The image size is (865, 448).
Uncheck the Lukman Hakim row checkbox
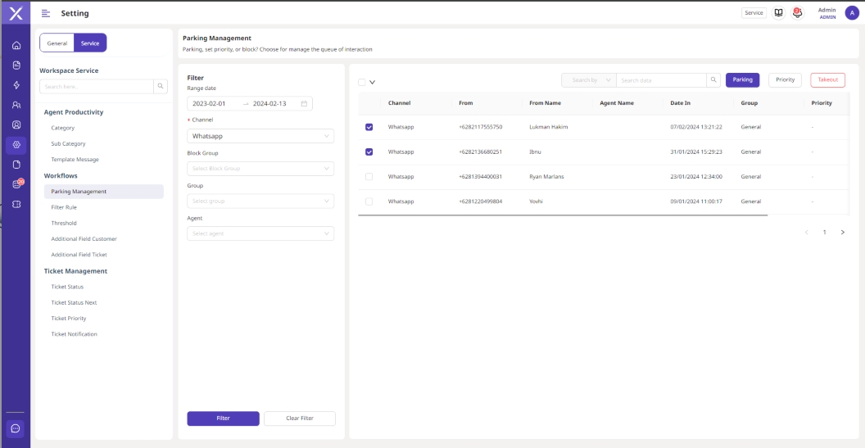pos(369,127)
